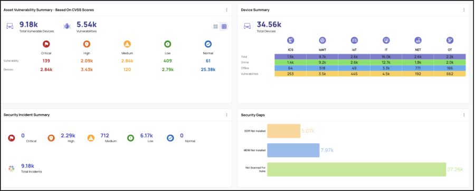Click the OT Online cell 2.0k

coord(450,62)
